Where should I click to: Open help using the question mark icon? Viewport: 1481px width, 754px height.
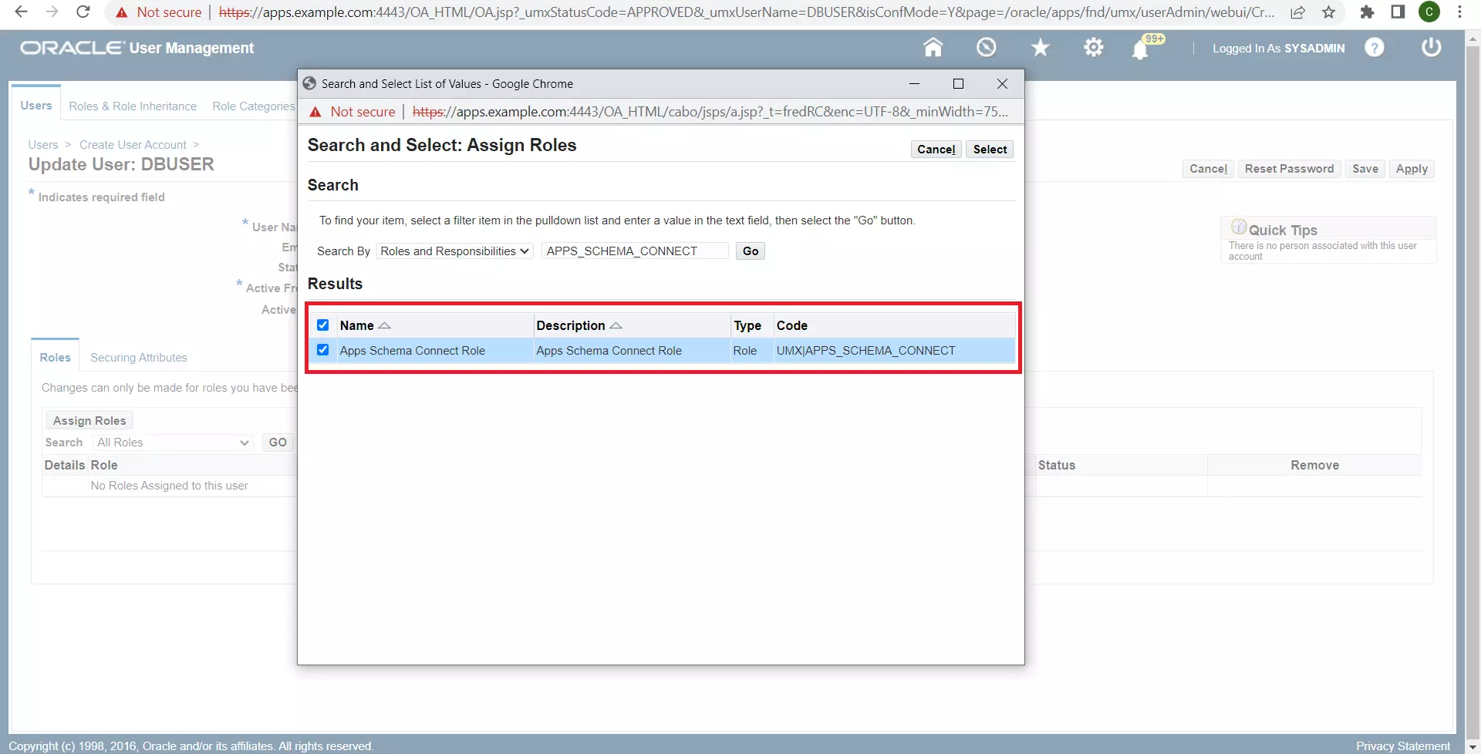(1375, 48)
